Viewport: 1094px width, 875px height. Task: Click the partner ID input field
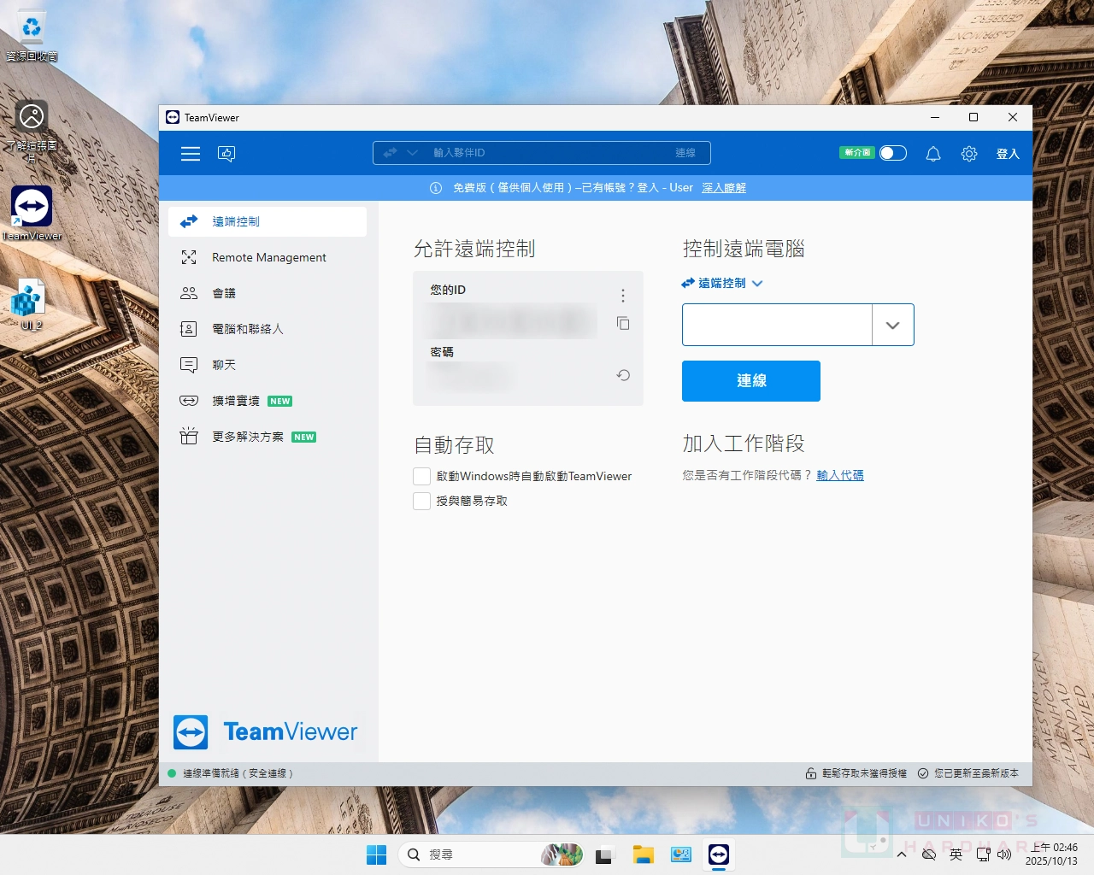click(x=777, y=326)
